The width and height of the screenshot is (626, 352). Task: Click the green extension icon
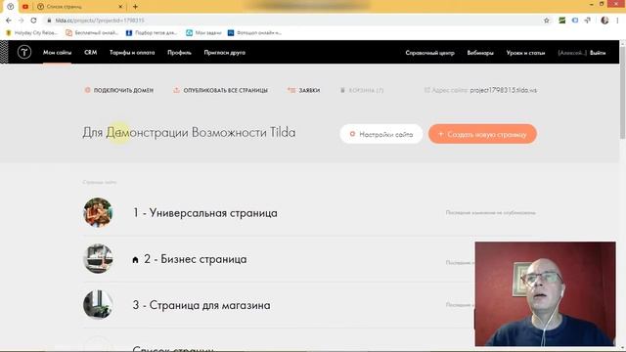(x=562, y=21)
